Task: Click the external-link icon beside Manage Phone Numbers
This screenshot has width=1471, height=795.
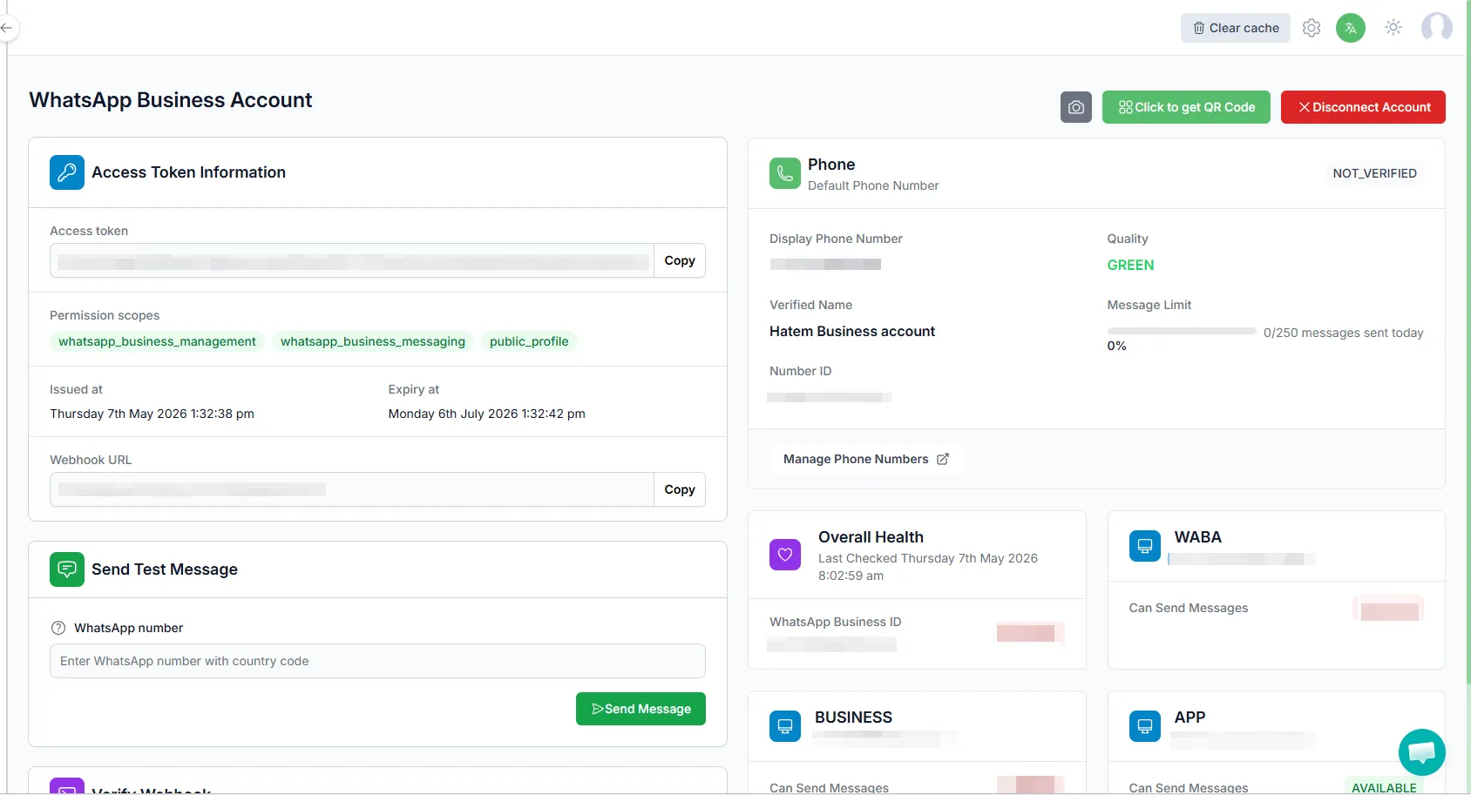Action: pyautogui.click(x=943, y=459)
